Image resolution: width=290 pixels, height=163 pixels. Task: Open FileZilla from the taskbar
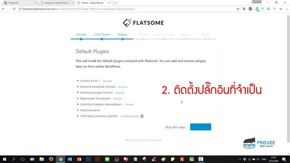(x=182, y=159)
